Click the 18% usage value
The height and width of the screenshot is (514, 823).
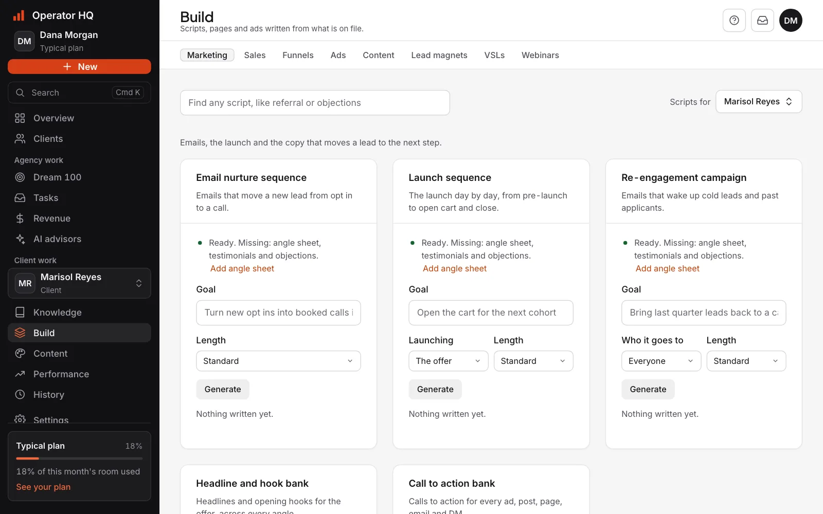pyautogui.click(x=134, y=446)
